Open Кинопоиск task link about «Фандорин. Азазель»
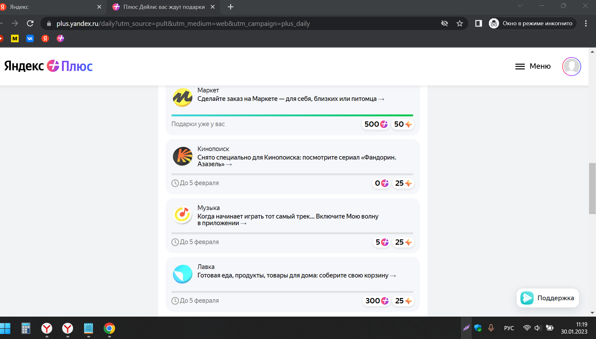Screen dimensions: 596x339 (x=297, y=161)
